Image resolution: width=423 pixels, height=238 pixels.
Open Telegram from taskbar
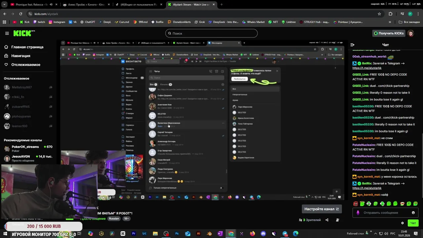coord(285,233)
